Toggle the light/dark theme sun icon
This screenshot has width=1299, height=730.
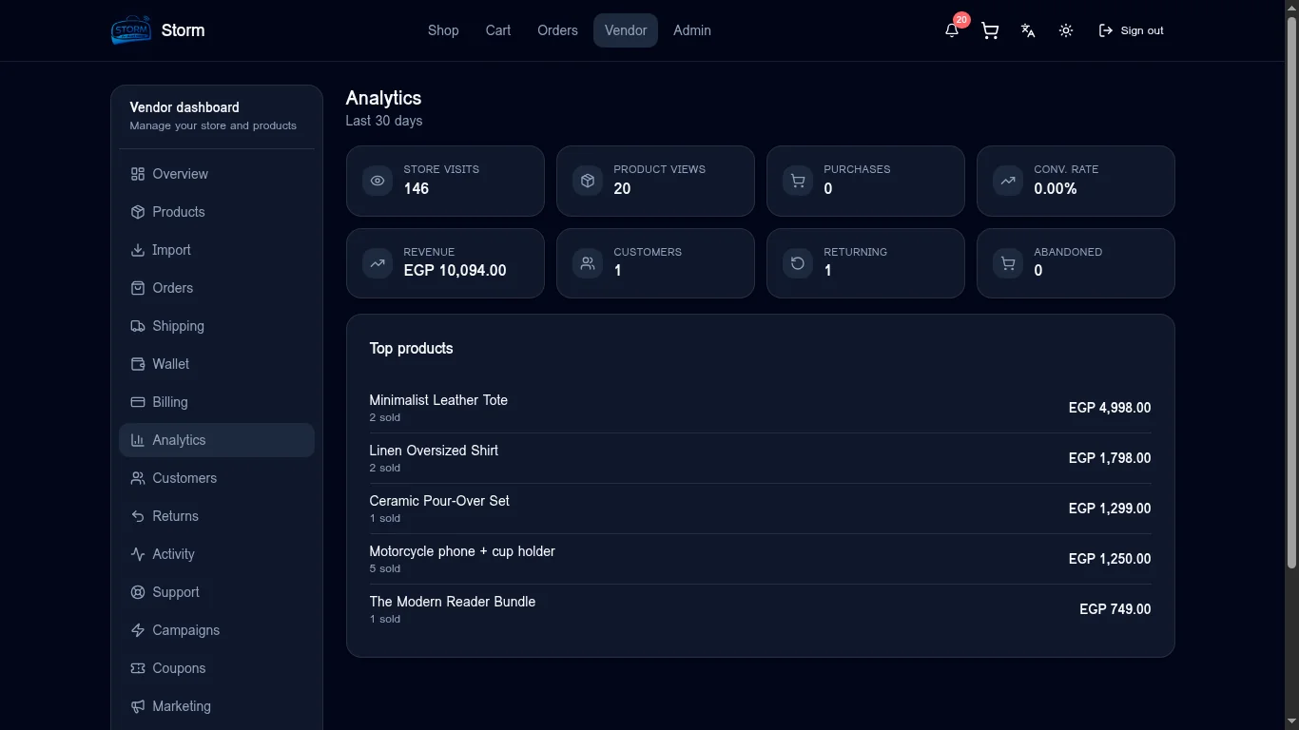click(1066, 30)
